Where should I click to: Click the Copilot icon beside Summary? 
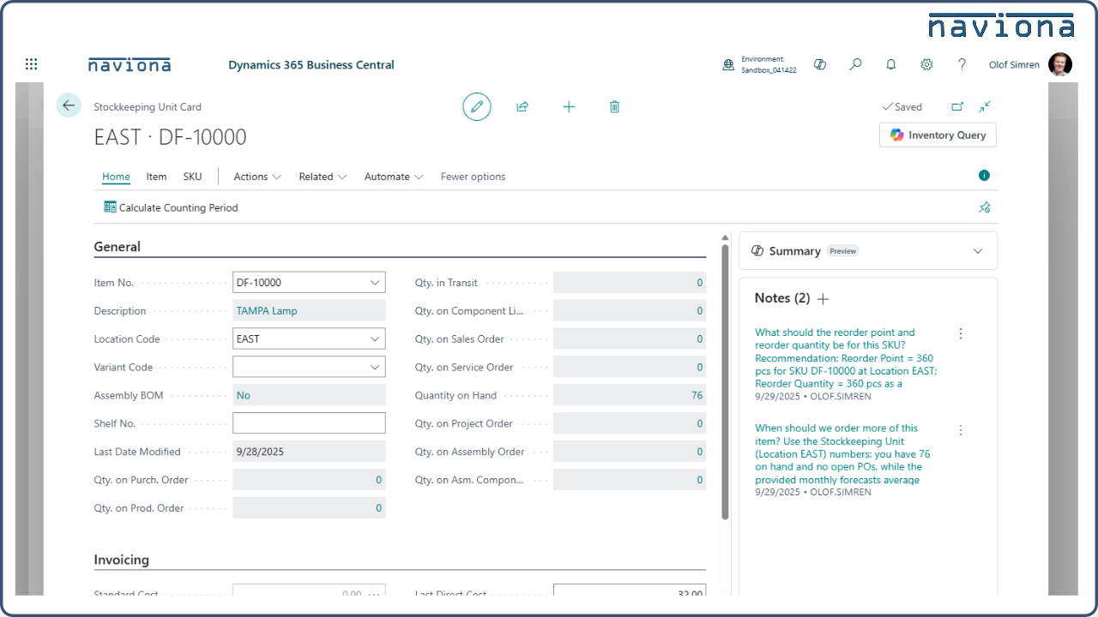pos(757,251)
